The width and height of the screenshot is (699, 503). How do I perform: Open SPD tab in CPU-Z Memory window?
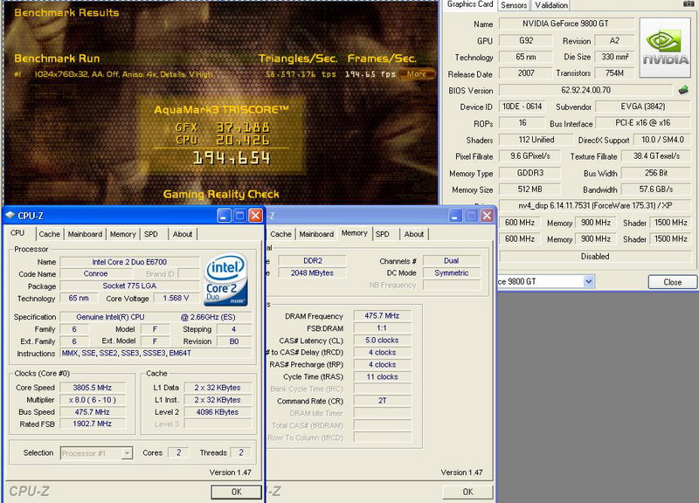click(383, 234)
